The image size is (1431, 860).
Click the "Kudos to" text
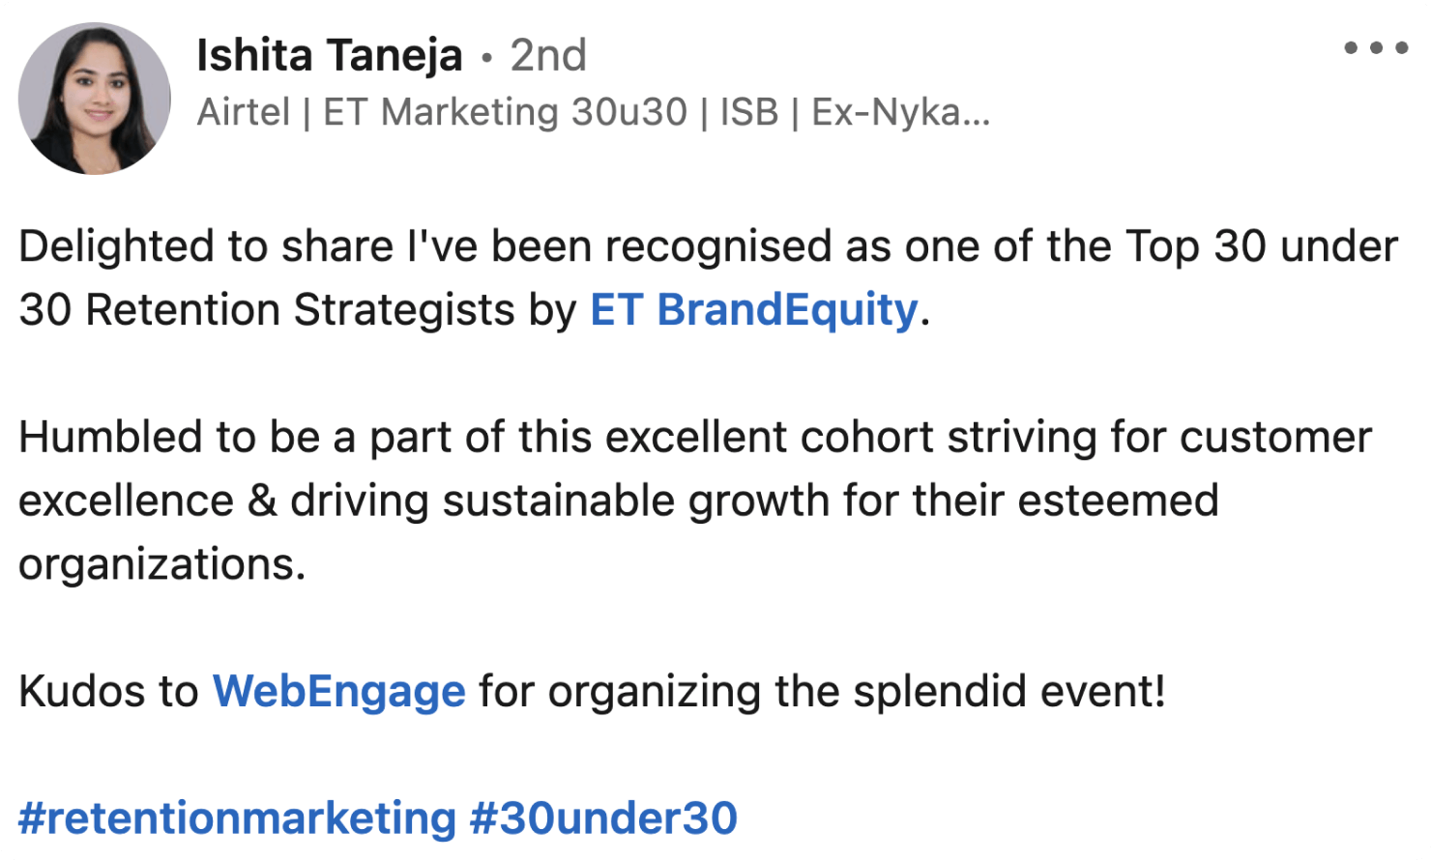[108, 691]
